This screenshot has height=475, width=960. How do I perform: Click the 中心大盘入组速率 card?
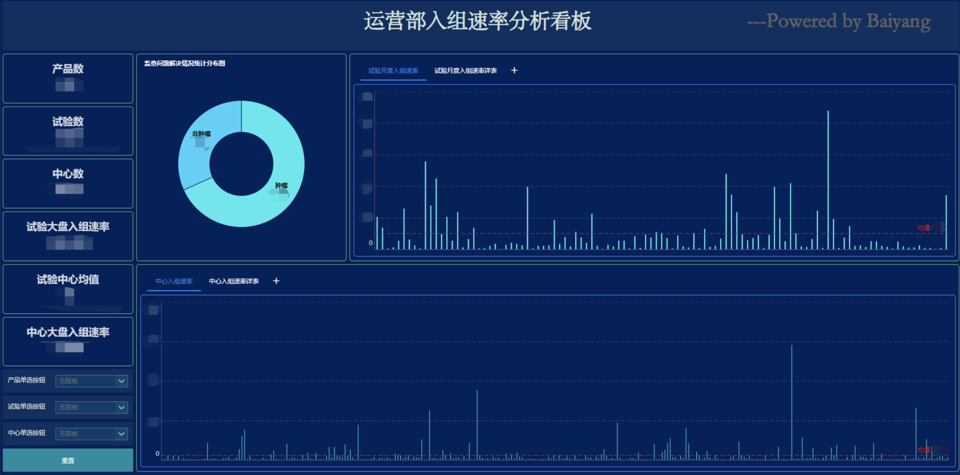pos(68,342)
